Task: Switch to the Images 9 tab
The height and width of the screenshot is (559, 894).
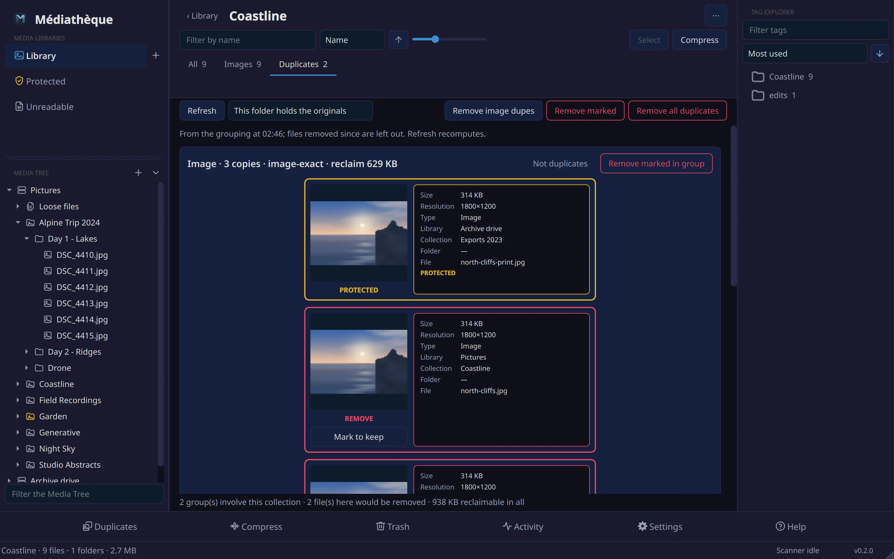Action: point(242,64)
